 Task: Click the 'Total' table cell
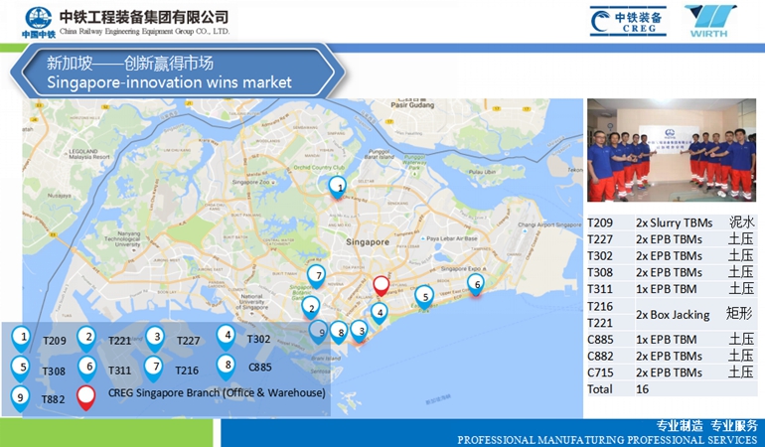pyautogui.click(x=600, y=389)
